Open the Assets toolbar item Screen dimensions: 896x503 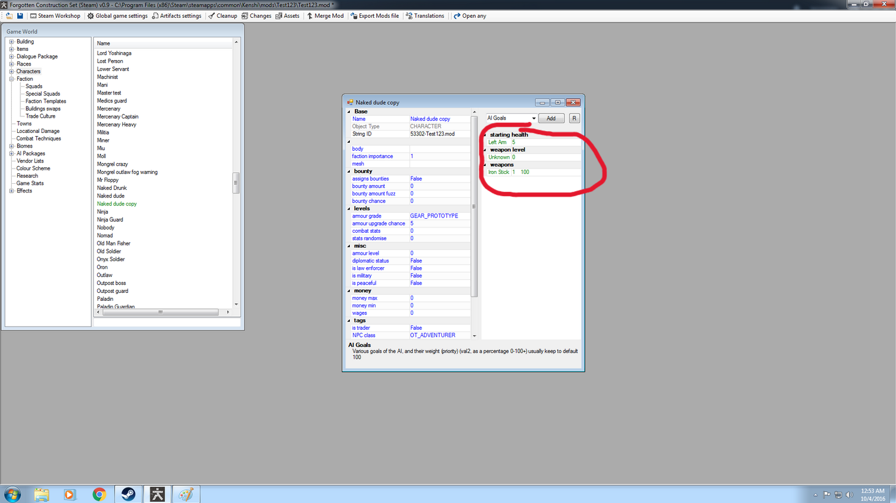[x=287, y=16]
